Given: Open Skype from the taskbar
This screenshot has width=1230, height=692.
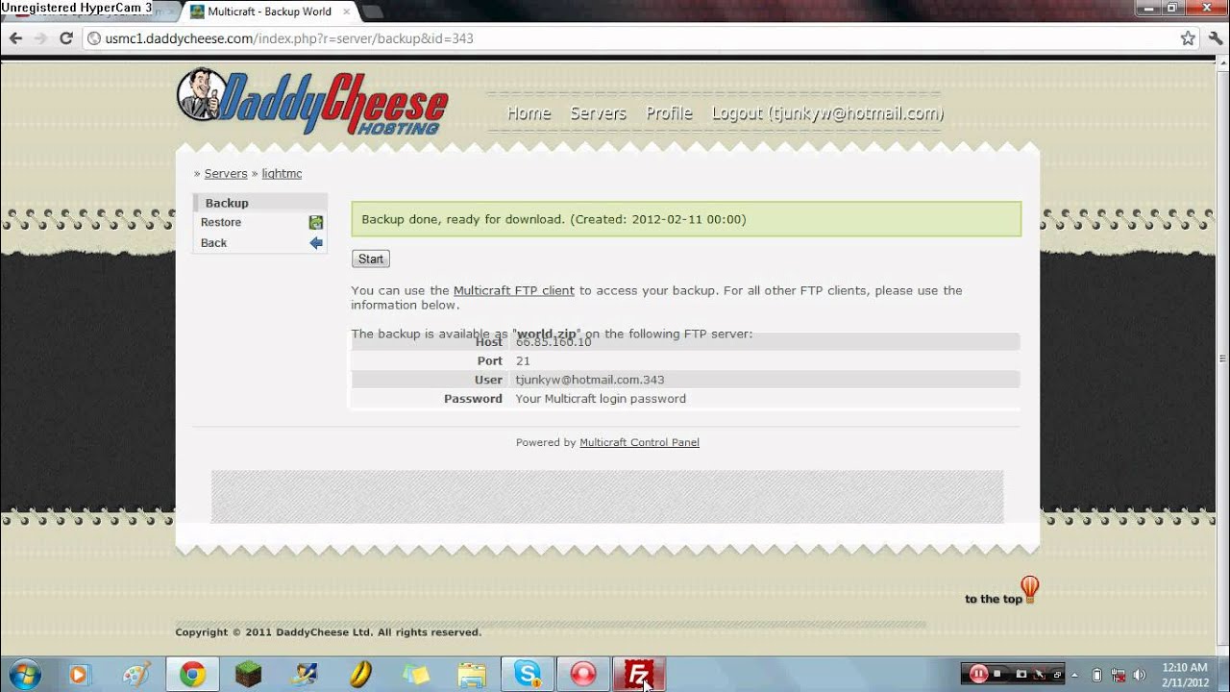Looking at the screenshot, I should coord(528,675).
